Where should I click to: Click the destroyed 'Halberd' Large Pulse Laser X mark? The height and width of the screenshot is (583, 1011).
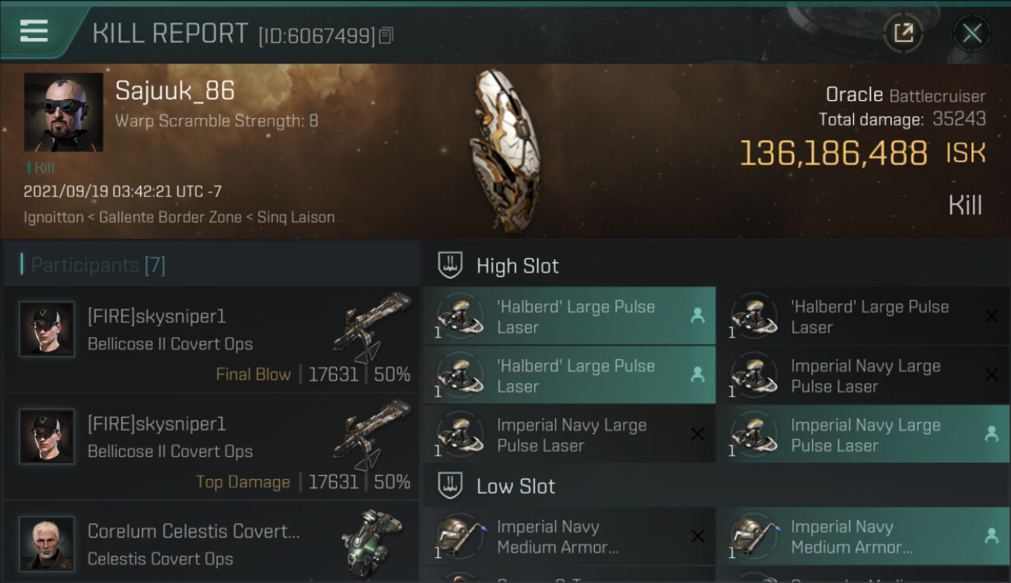(x=992, y=316)
